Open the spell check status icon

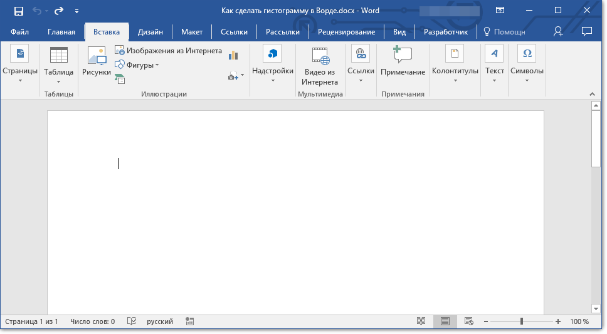(132, 321)
